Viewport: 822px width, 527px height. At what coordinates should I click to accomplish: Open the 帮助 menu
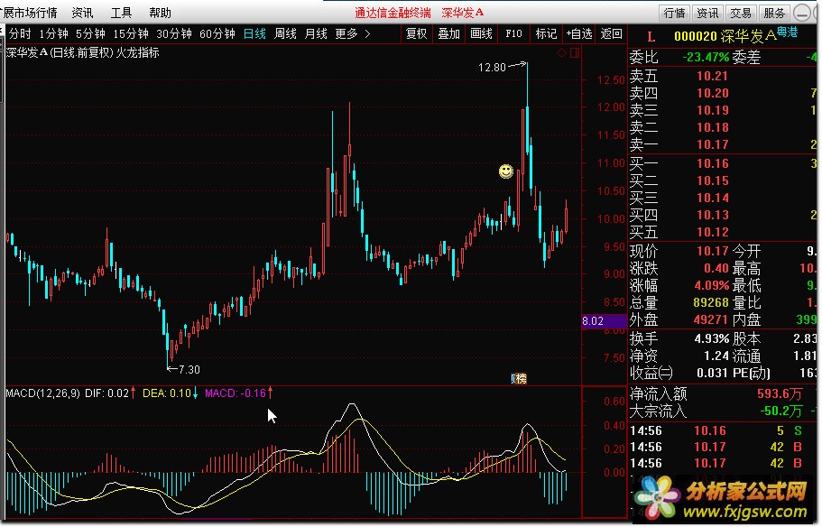[160, 13]
